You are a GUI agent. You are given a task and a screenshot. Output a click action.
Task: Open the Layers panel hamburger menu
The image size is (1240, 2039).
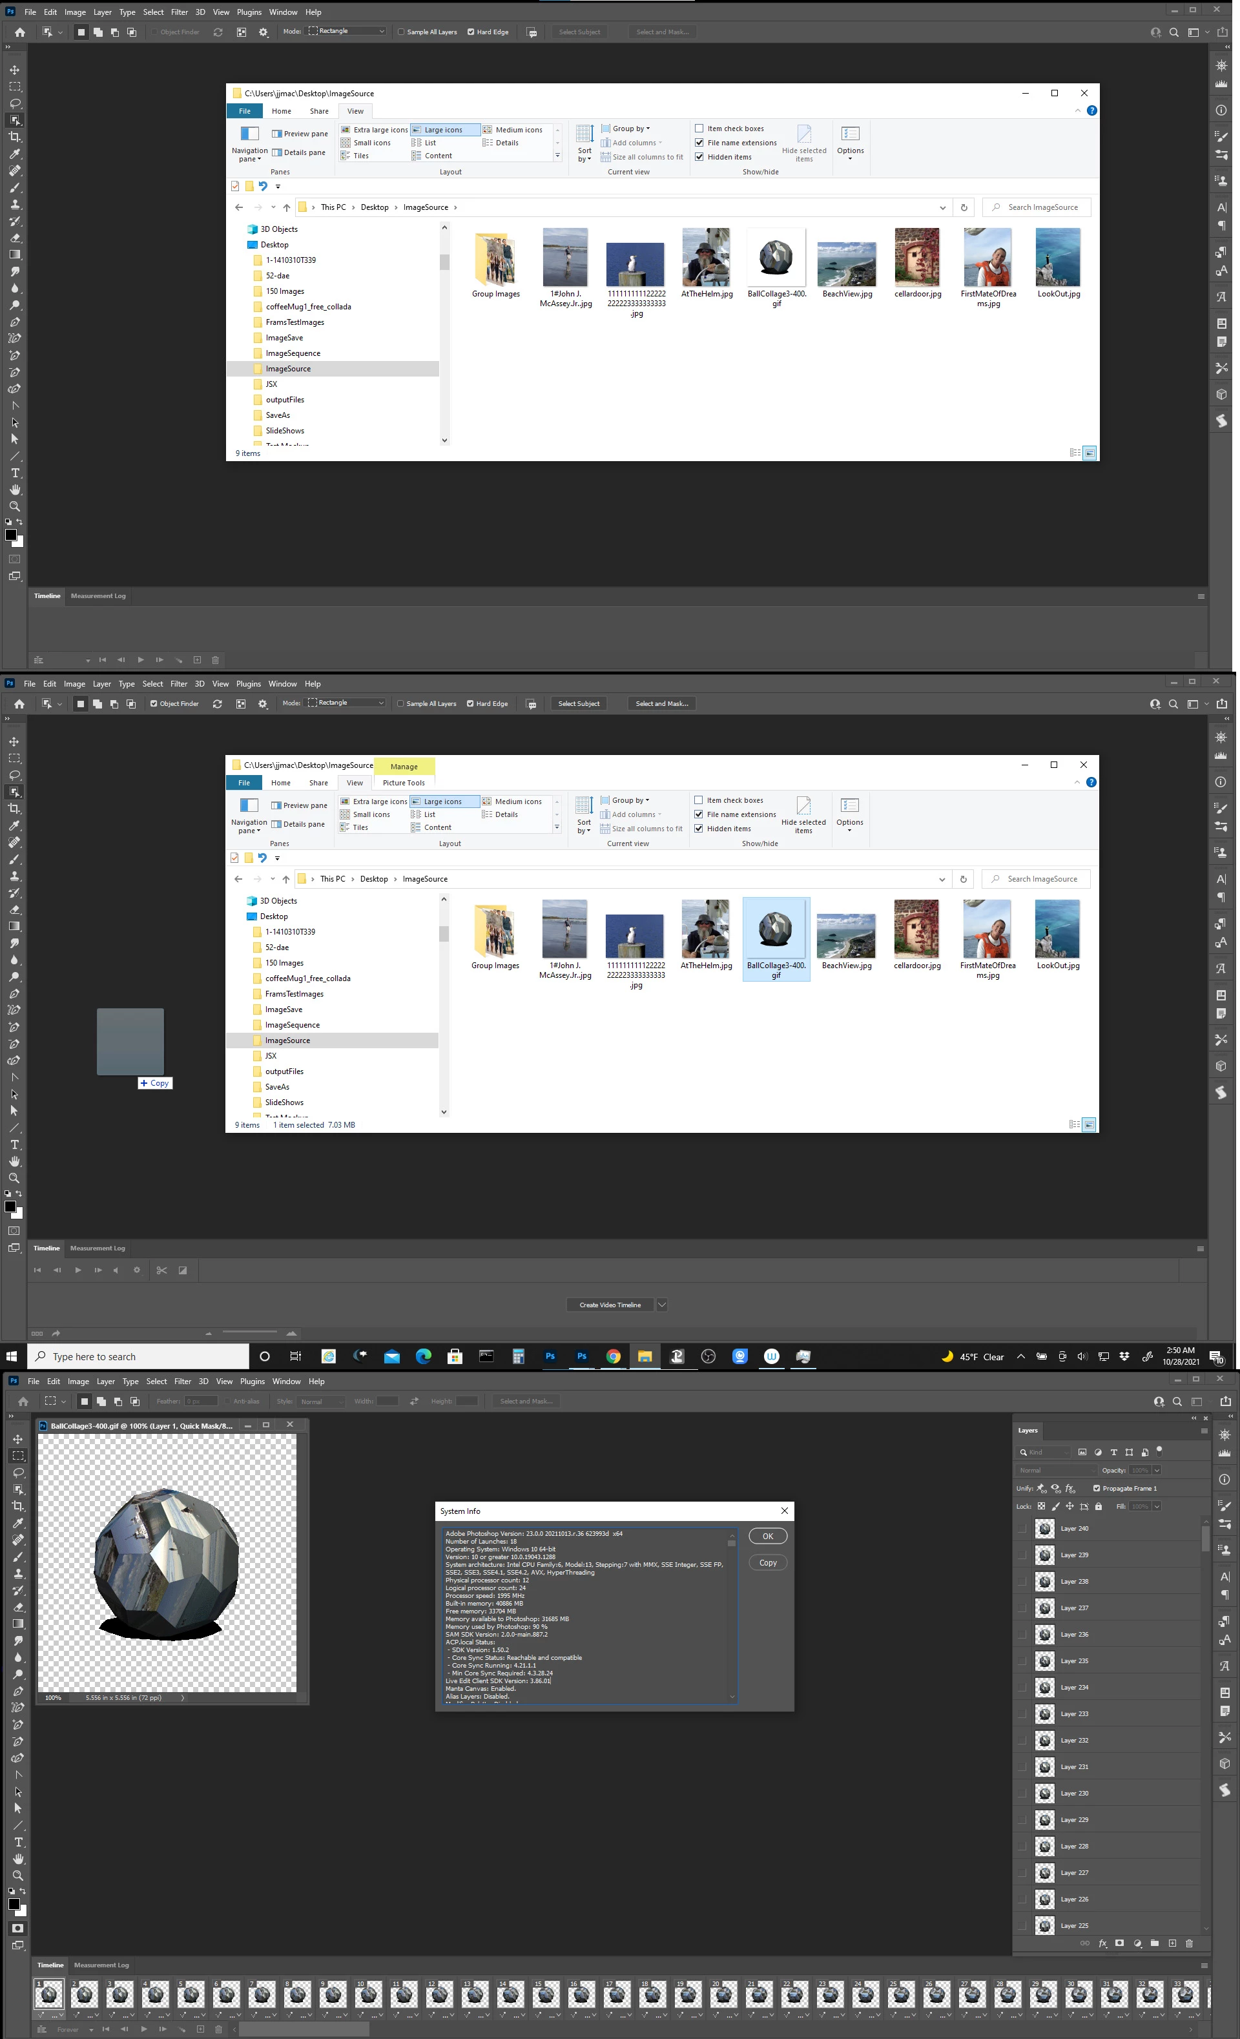1204,1431
